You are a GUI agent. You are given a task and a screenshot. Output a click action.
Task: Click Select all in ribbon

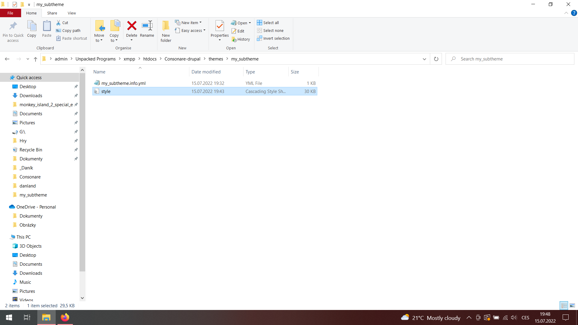[x=268, y=23]
